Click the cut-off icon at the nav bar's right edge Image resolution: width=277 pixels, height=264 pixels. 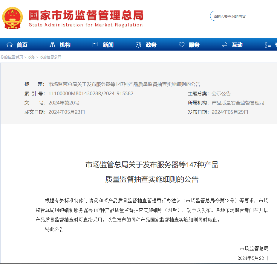[268, 45]
